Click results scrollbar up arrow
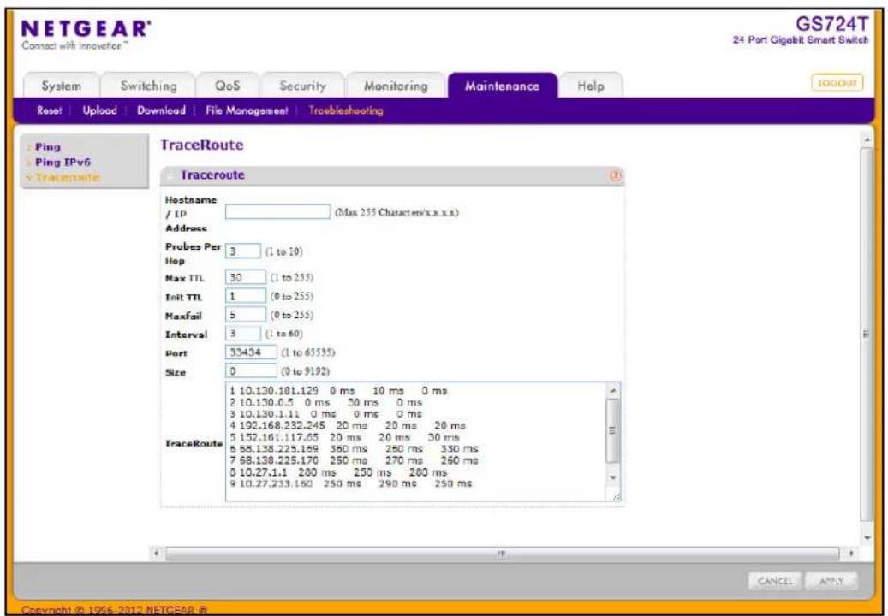Image resolution: width=888 pixels, height=616 pixels. (613, 391)
